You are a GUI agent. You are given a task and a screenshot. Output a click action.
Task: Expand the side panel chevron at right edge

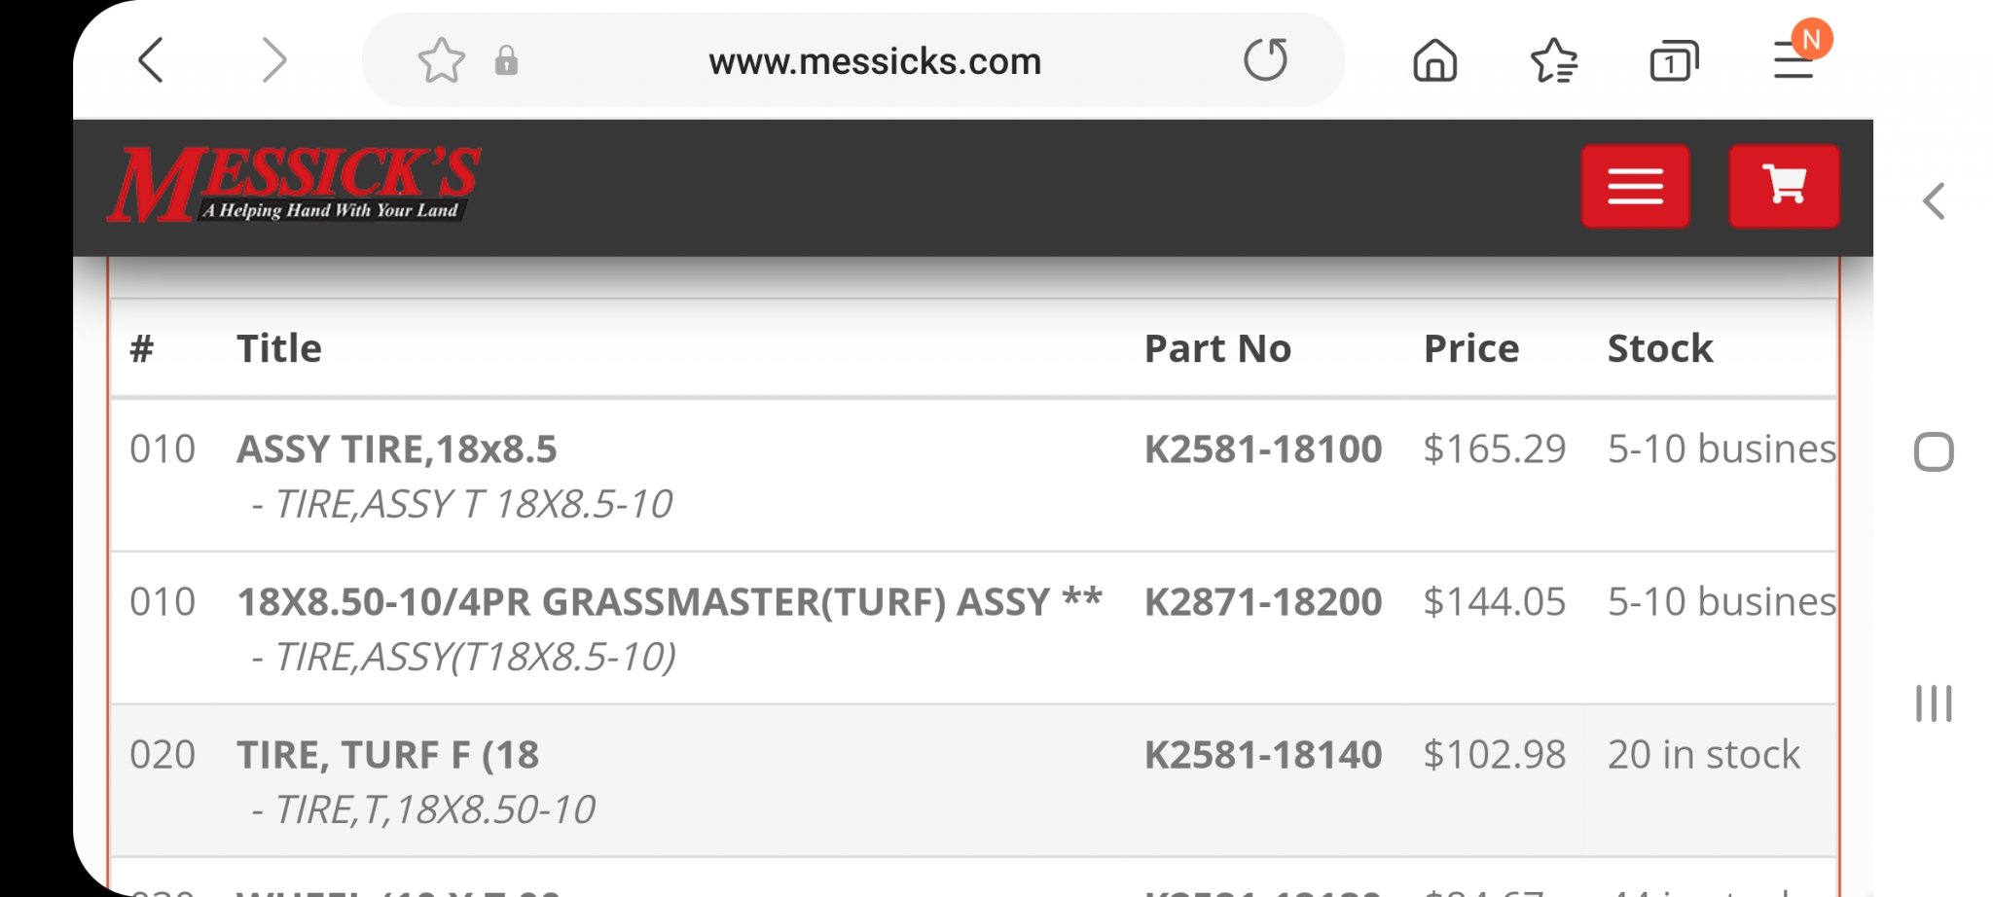coord(1934,201)
